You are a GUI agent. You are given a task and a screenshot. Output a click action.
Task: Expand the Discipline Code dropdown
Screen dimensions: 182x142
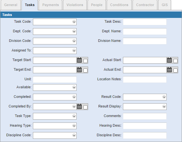[x=74, y=135]
